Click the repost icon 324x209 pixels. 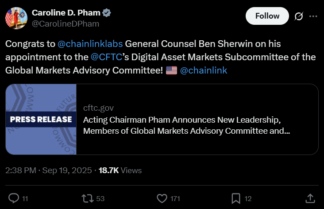point(86,198)
